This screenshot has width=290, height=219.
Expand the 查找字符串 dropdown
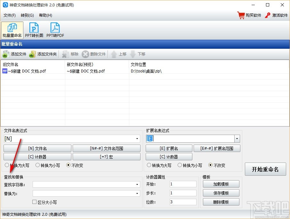[x=137, y=184]
